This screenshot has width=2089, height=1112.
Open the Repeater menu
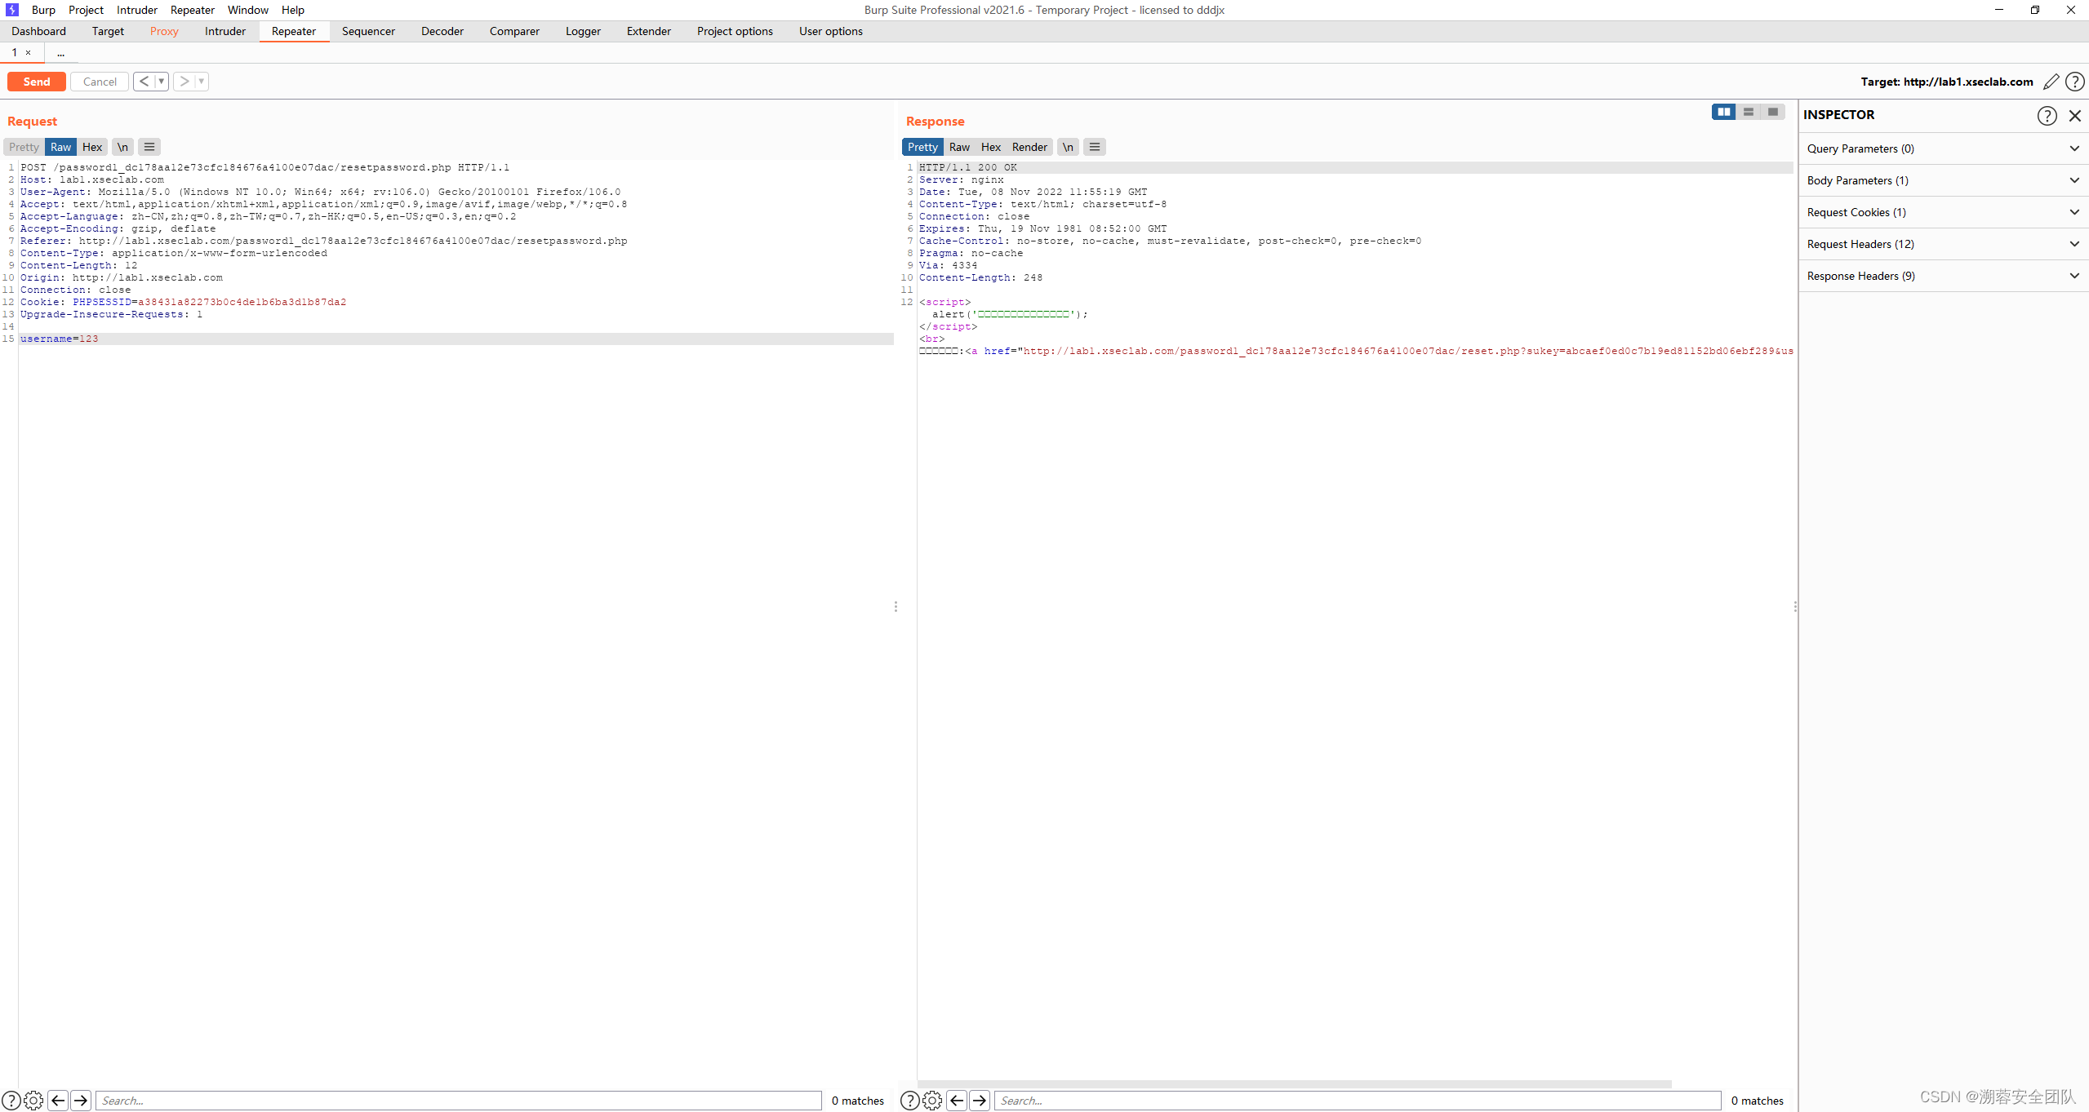point(192,10)
